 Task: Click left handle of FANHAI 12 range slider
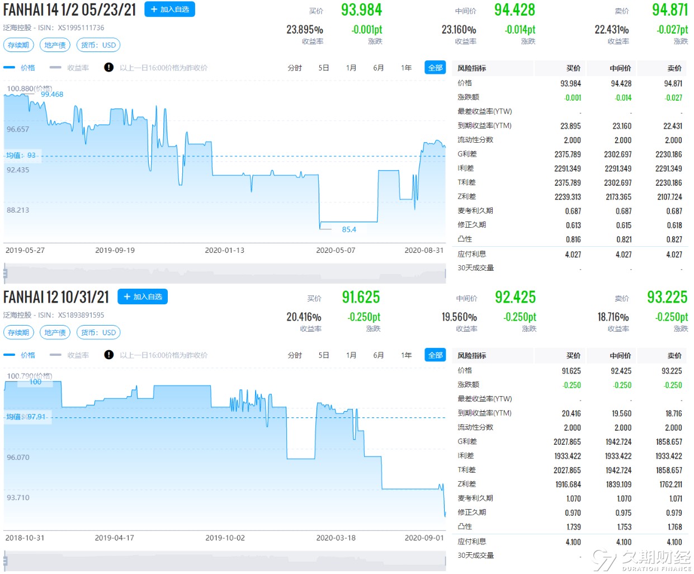(5, 561)
